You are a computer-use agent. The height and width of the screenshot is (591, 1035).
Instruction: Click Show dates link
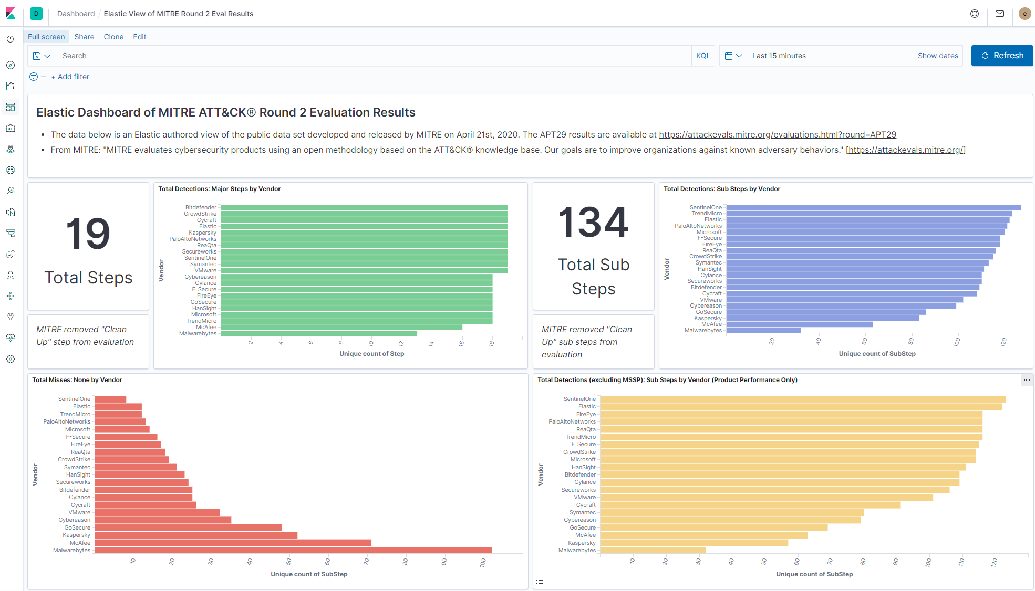938,56
